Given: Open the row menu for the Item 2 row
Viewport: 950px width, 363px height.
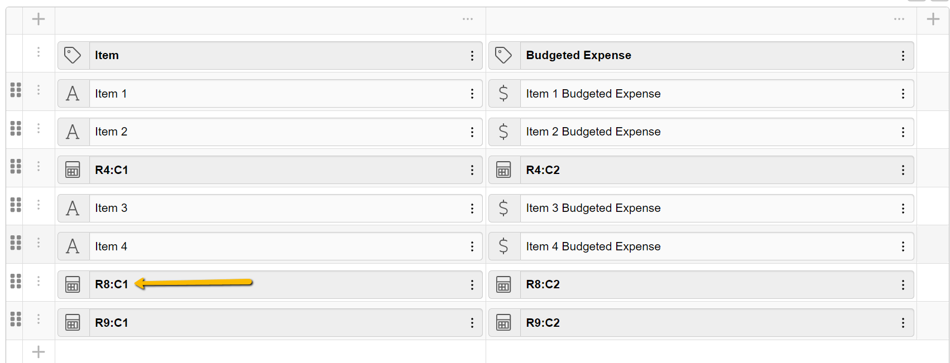Looking at the screenshot, I should tap(39, 128).
